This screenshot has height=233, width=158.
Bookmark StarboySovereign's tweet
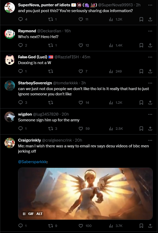pos(141,102)
